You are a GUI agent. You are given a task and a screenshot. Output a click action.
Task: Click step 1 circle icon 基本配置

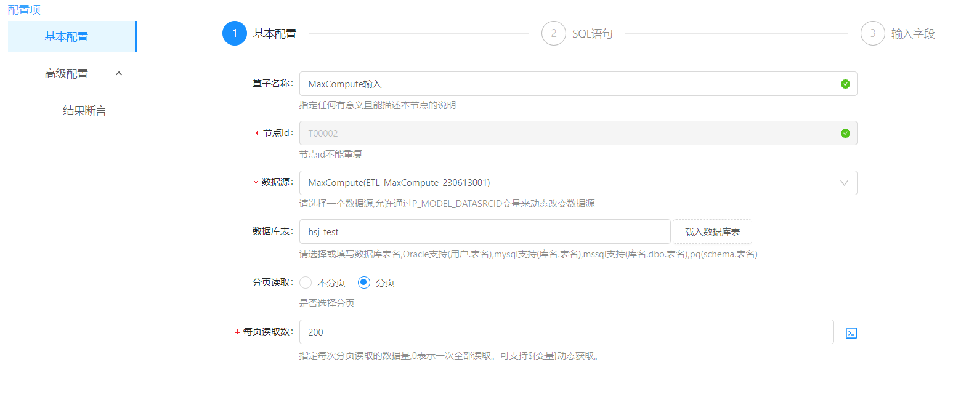234,34
